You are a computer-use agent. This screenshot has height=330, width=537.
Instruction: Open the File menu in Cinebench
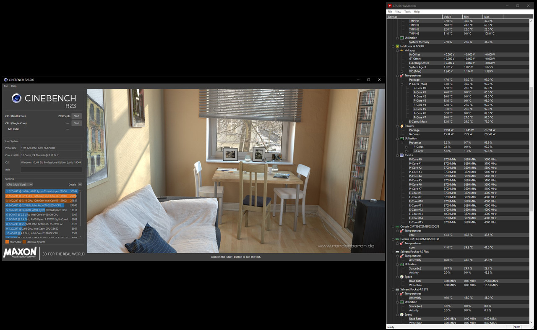click(6, 86)
